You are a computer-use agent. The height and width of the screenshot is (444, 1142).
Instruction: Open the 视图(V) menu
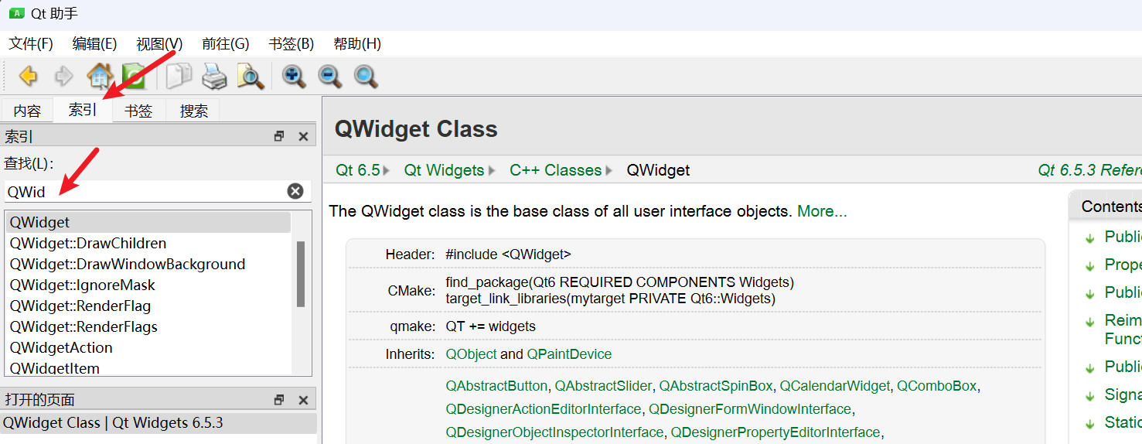(x=159, y=44)
